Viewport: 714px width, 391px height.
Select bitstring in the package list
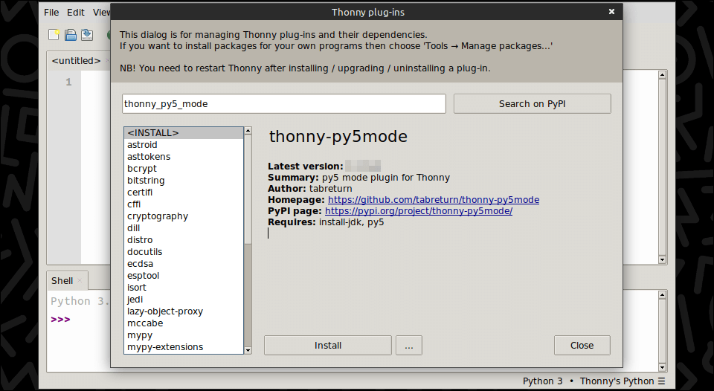[x=184, y=180]
